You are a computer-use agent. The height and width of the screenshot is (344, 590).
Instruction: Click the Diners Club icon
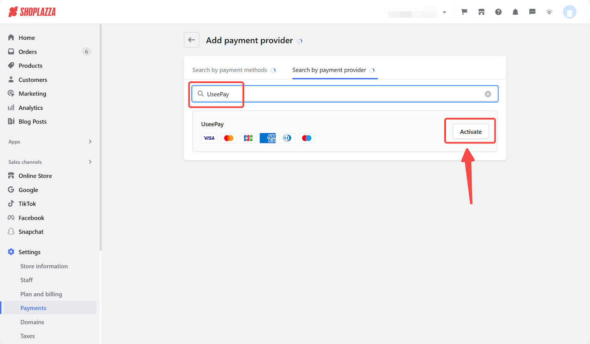(287, 138)
